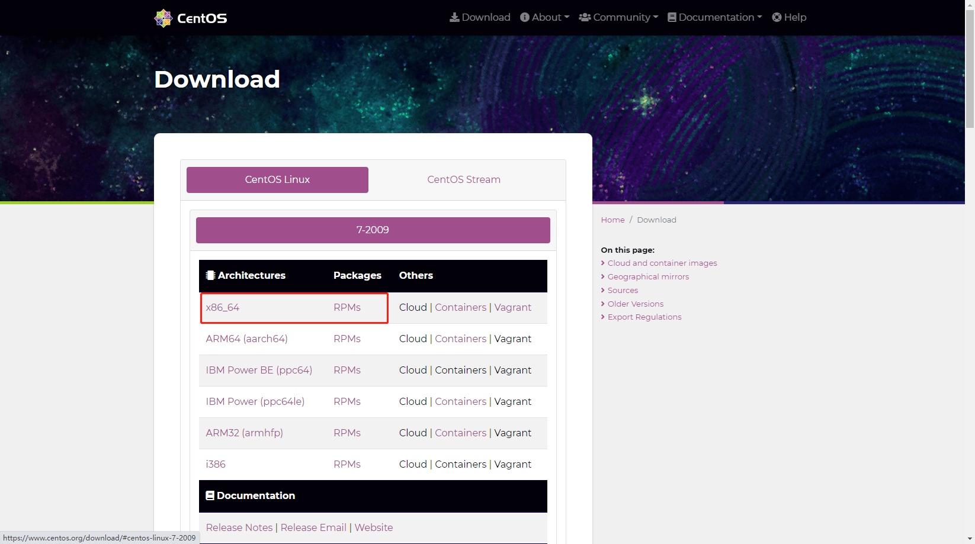The height and width of the screenshot is (544, 975).
Task: Open the ARM32 (armhfp) link
Action: pyautogui.click(x=245, y=433)
